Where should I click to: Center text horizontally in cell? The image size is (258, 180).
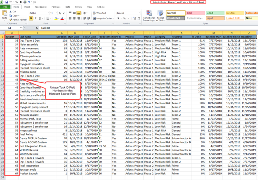pos(74,18)
